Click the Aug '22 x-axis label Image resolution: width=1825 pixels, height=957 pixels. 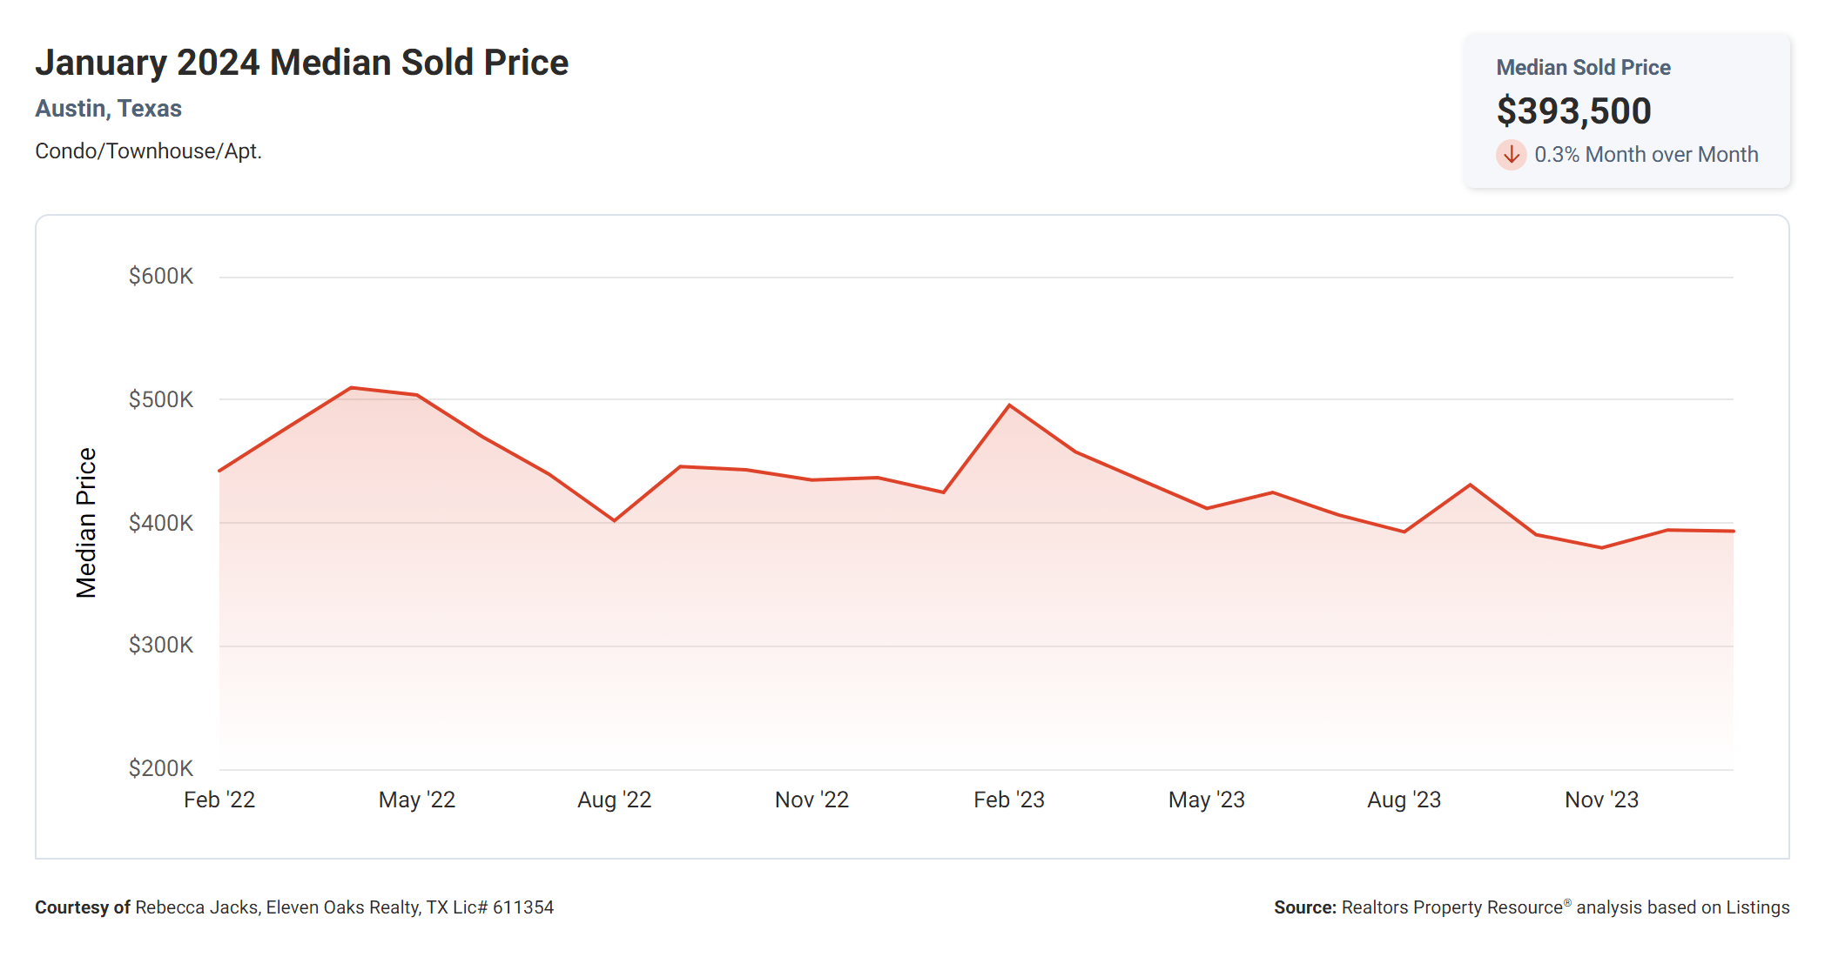pyautogui.click(x=614, y=800)
